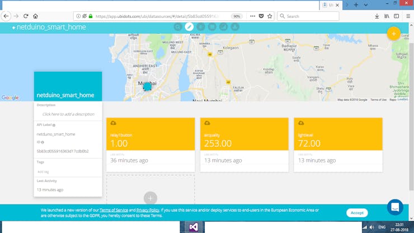414x233 pixels.
Task: Open Firefox downloads panel
Action: pyautogui.click(x=377, y=16)
